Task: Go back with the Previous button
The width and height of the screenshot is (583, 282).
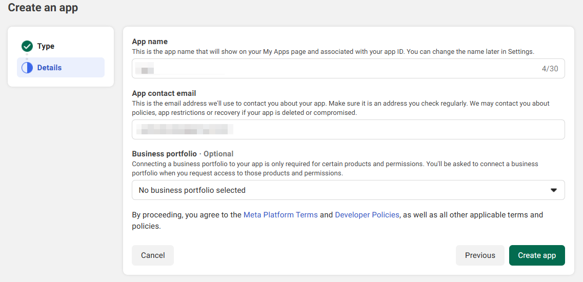Action: [480, 255]
